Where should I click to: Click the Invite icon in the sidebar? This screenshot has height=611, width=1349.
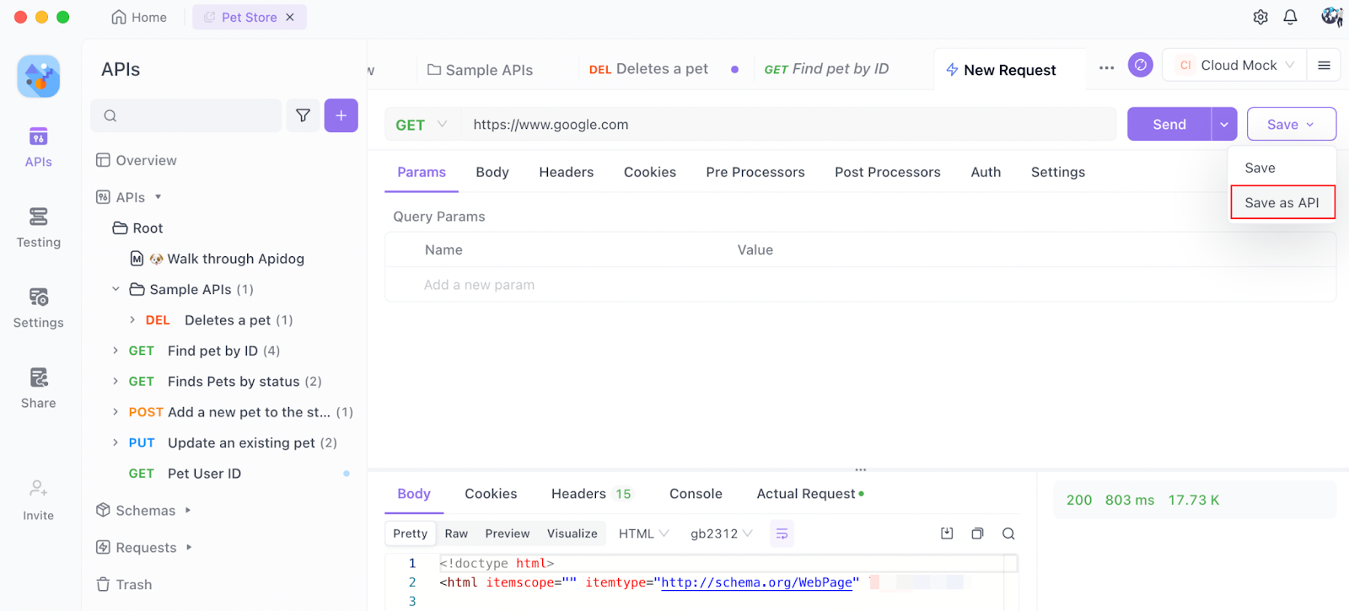point(37,493)
